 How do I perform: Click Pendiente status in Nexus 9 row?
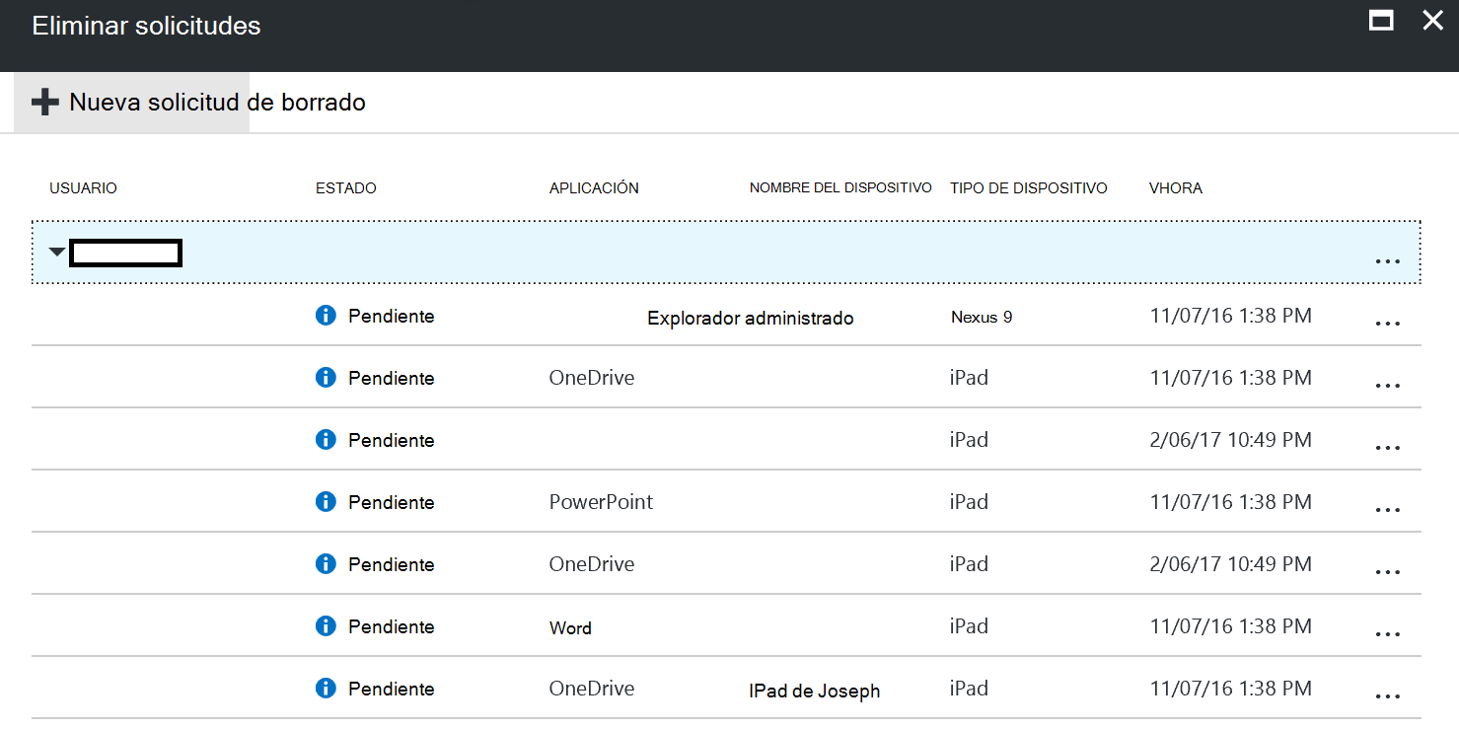[392, 316]
